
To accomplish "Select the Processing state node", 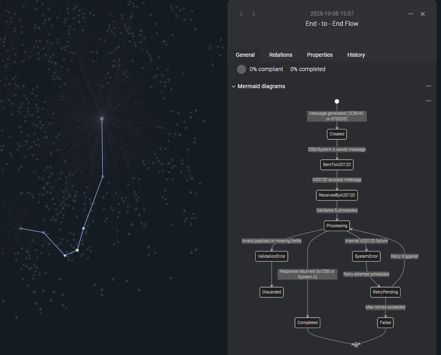I will tap(337, 226).
